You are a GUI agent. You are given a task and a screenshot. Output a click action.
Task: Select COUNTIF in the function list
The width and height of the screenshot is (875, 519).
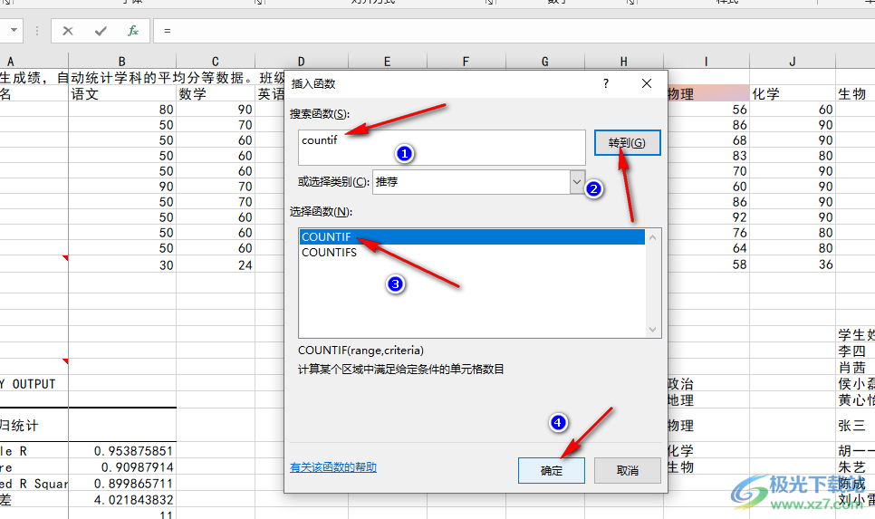point(472,236)
